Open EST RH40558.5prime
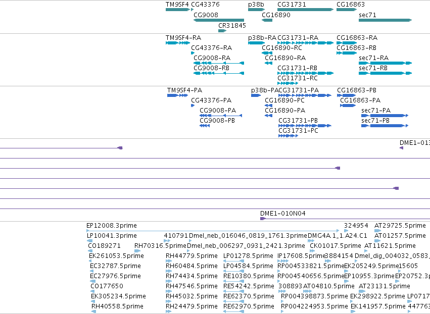 (117, 306)
